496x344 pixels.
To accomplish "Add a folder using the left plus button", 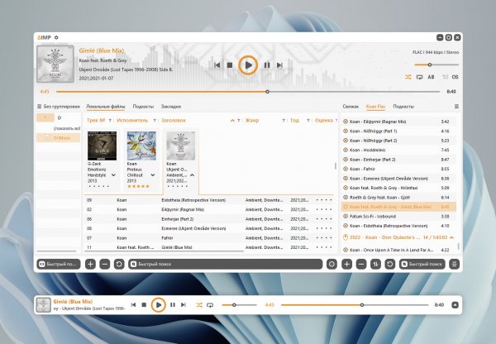I will pos(90,264).
